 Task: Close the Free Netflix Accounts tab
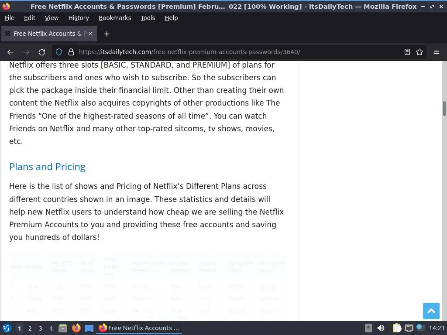[x=90, y=34]
